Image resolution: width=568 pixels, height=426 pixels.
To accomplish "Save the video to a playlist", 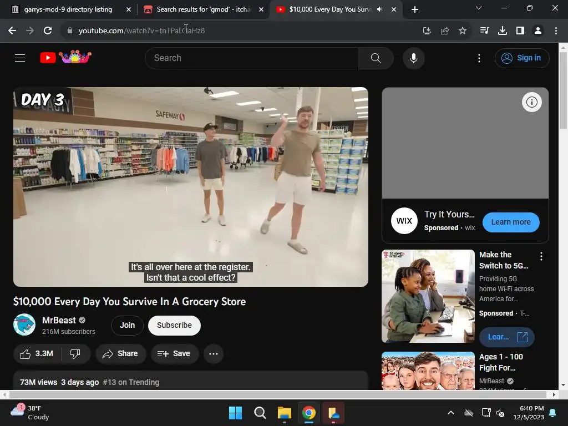I will pos(174,353).
